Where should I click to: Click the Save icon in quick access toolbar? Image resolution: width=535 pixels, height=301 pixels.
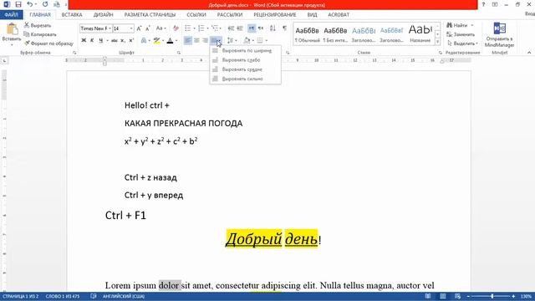(x=18, y=4)
